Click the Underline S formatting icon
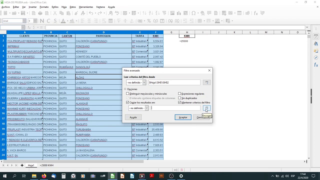Viewport: 320px width, 180px height. click(x=55, y=21)
